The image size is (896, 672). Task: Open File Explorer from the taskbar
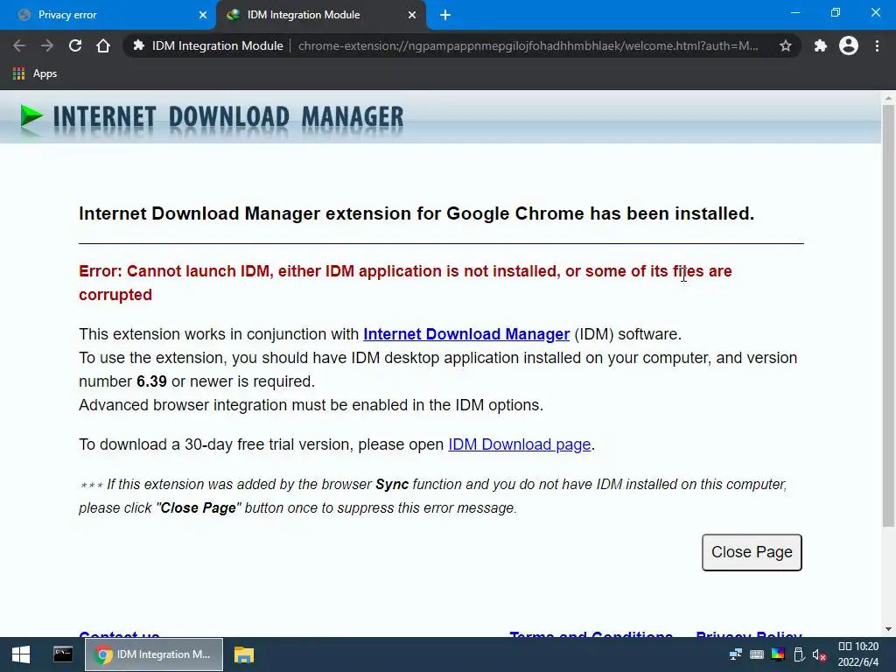[x=244, y=654]
